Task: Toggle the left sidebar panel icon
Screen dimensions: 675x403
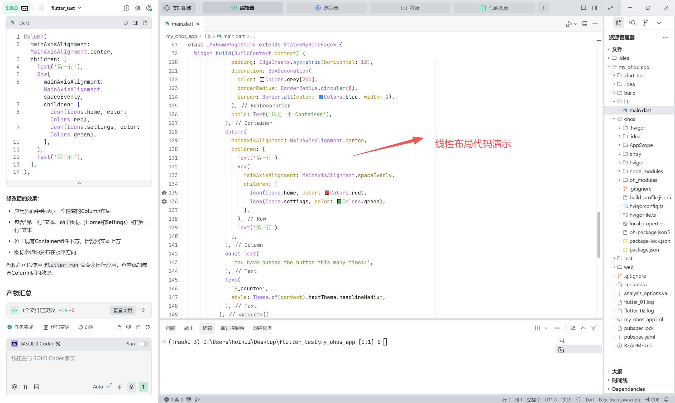Action: 42,8
